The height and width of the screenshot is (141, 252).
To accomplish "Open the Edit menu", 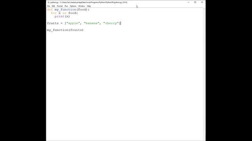I will 53,6.
